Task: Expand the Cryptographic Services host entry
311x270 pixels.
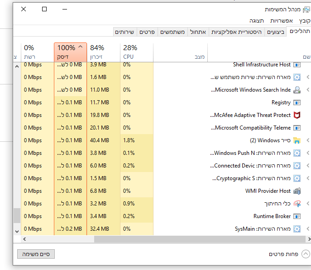Action: (x=308, y=178)
